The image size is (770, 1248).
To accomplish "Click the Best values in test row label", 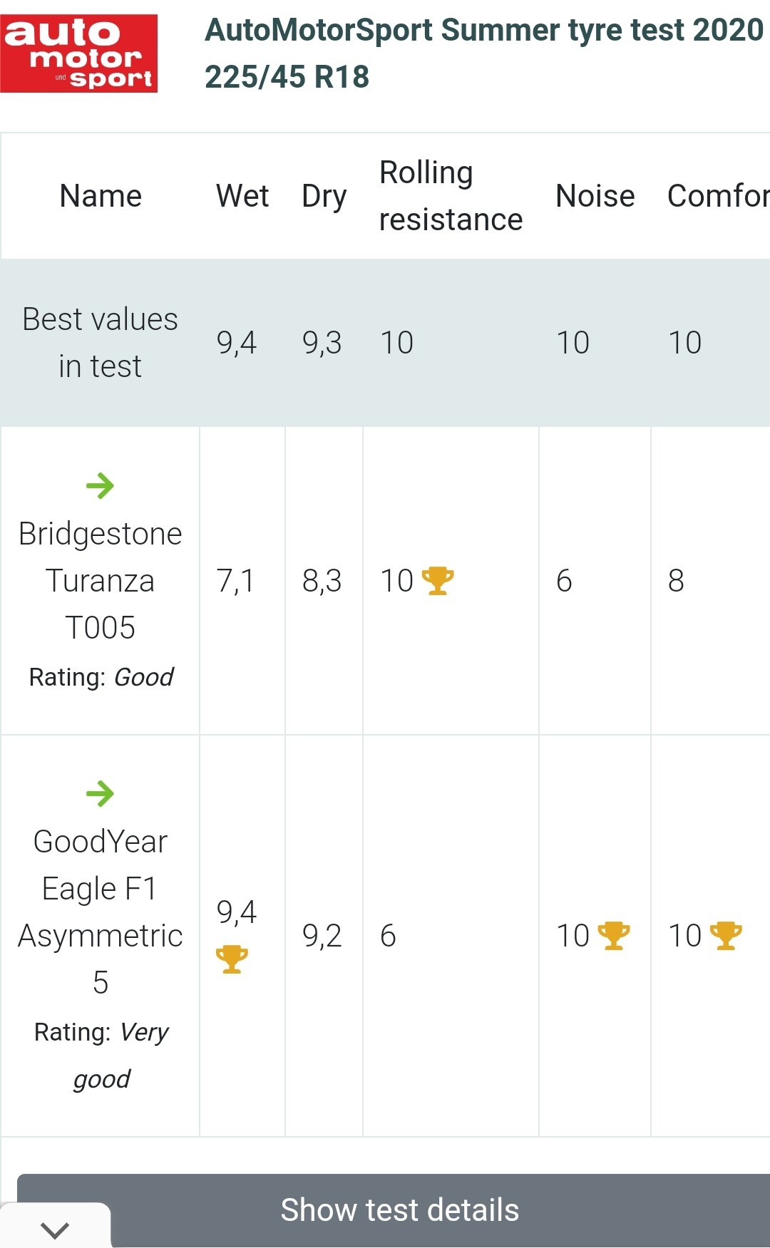I will [100, 343].
